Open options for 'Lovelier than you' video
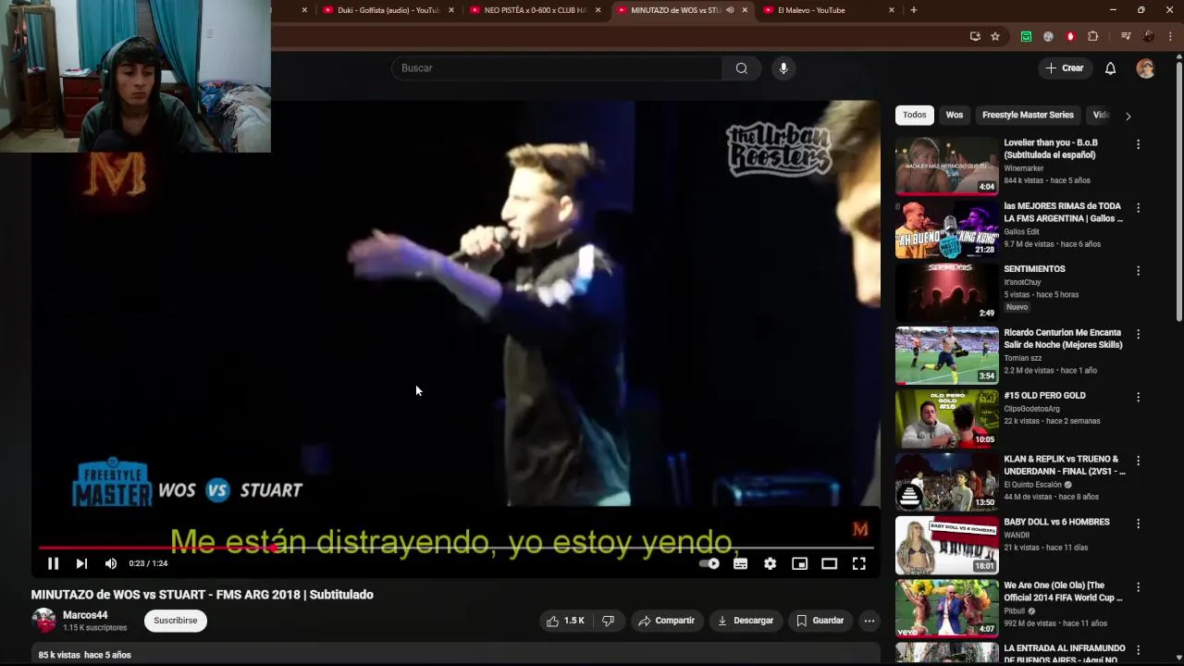 tap(1138, 144)
